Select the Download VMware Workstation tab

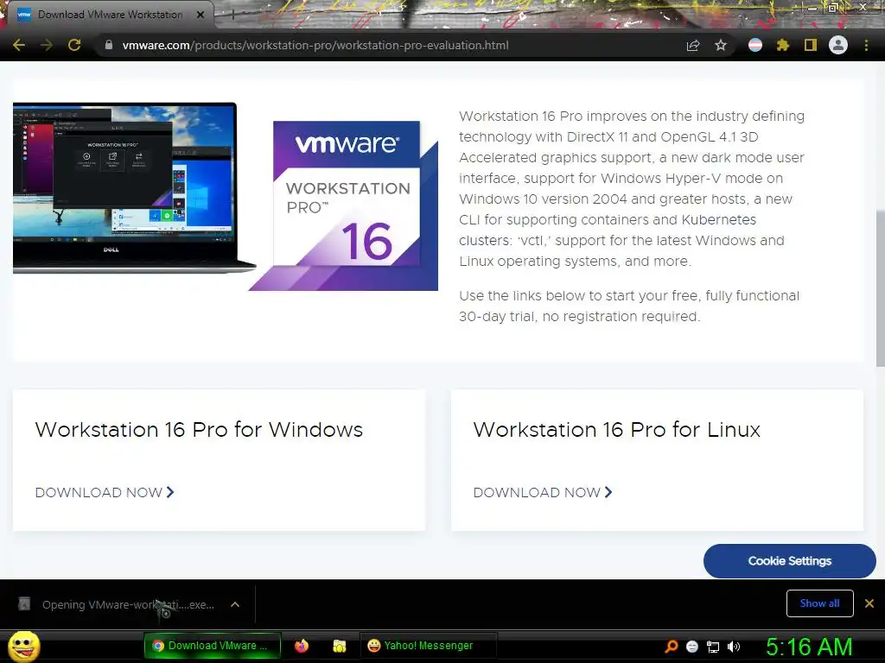pyautogui.click(x=111, y=15)
